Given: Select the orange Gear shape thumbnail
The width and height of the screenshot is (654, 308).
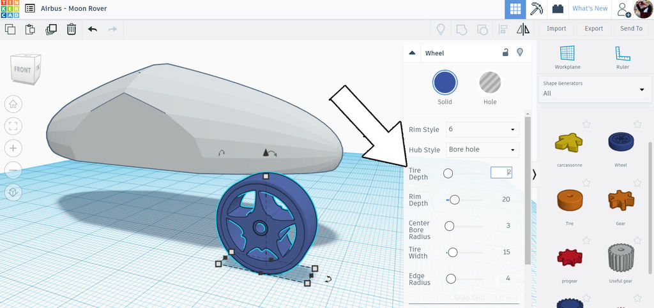Looking at the screenshot, I should click(x=621, y=200).
